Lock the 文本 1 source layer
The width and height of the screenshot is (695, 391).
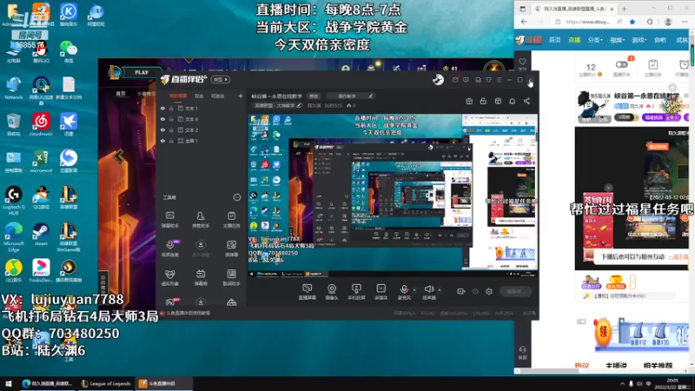[x=171, y=108]
